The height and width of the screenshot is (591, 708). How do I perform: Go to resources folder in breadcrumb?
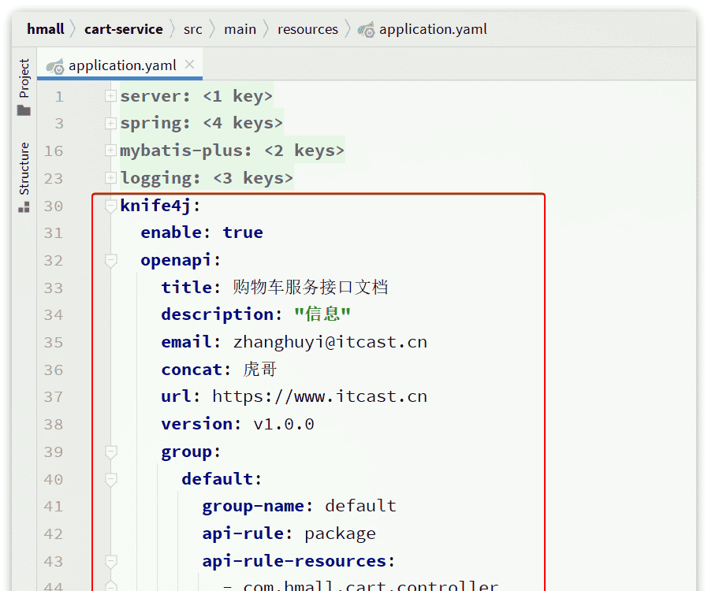[307, 30]
